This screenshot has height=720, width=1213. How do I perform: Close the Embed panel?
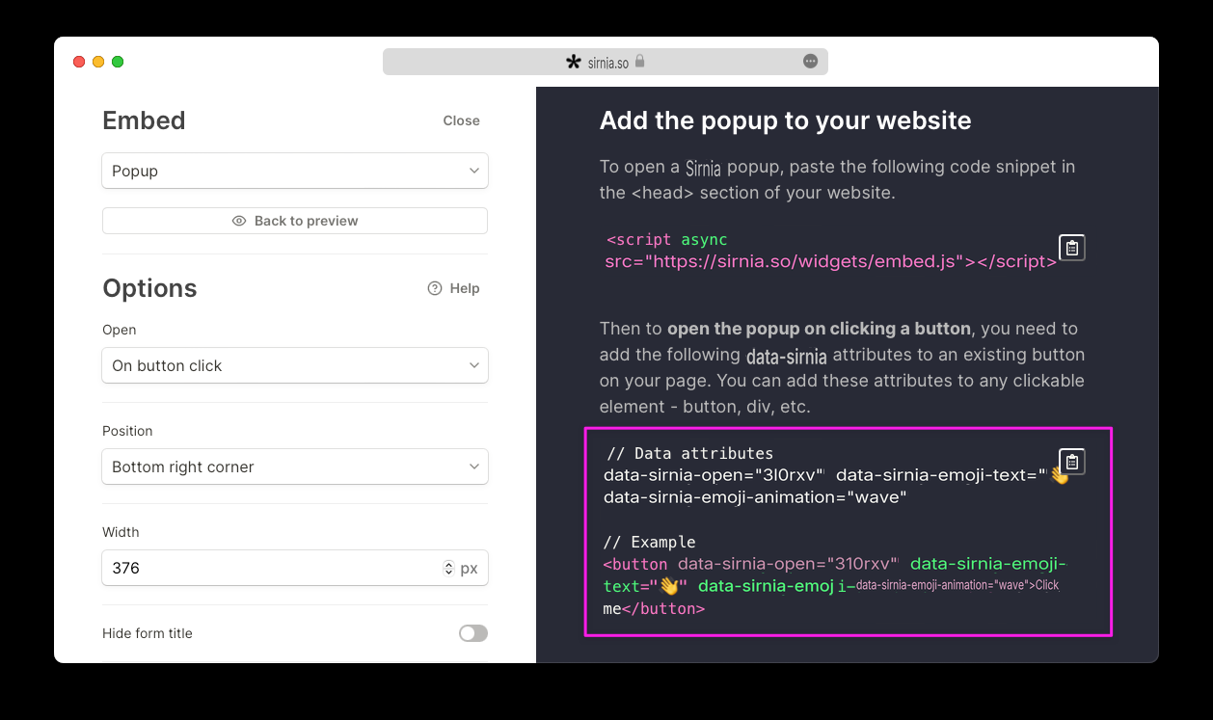(x=461, y=120)
